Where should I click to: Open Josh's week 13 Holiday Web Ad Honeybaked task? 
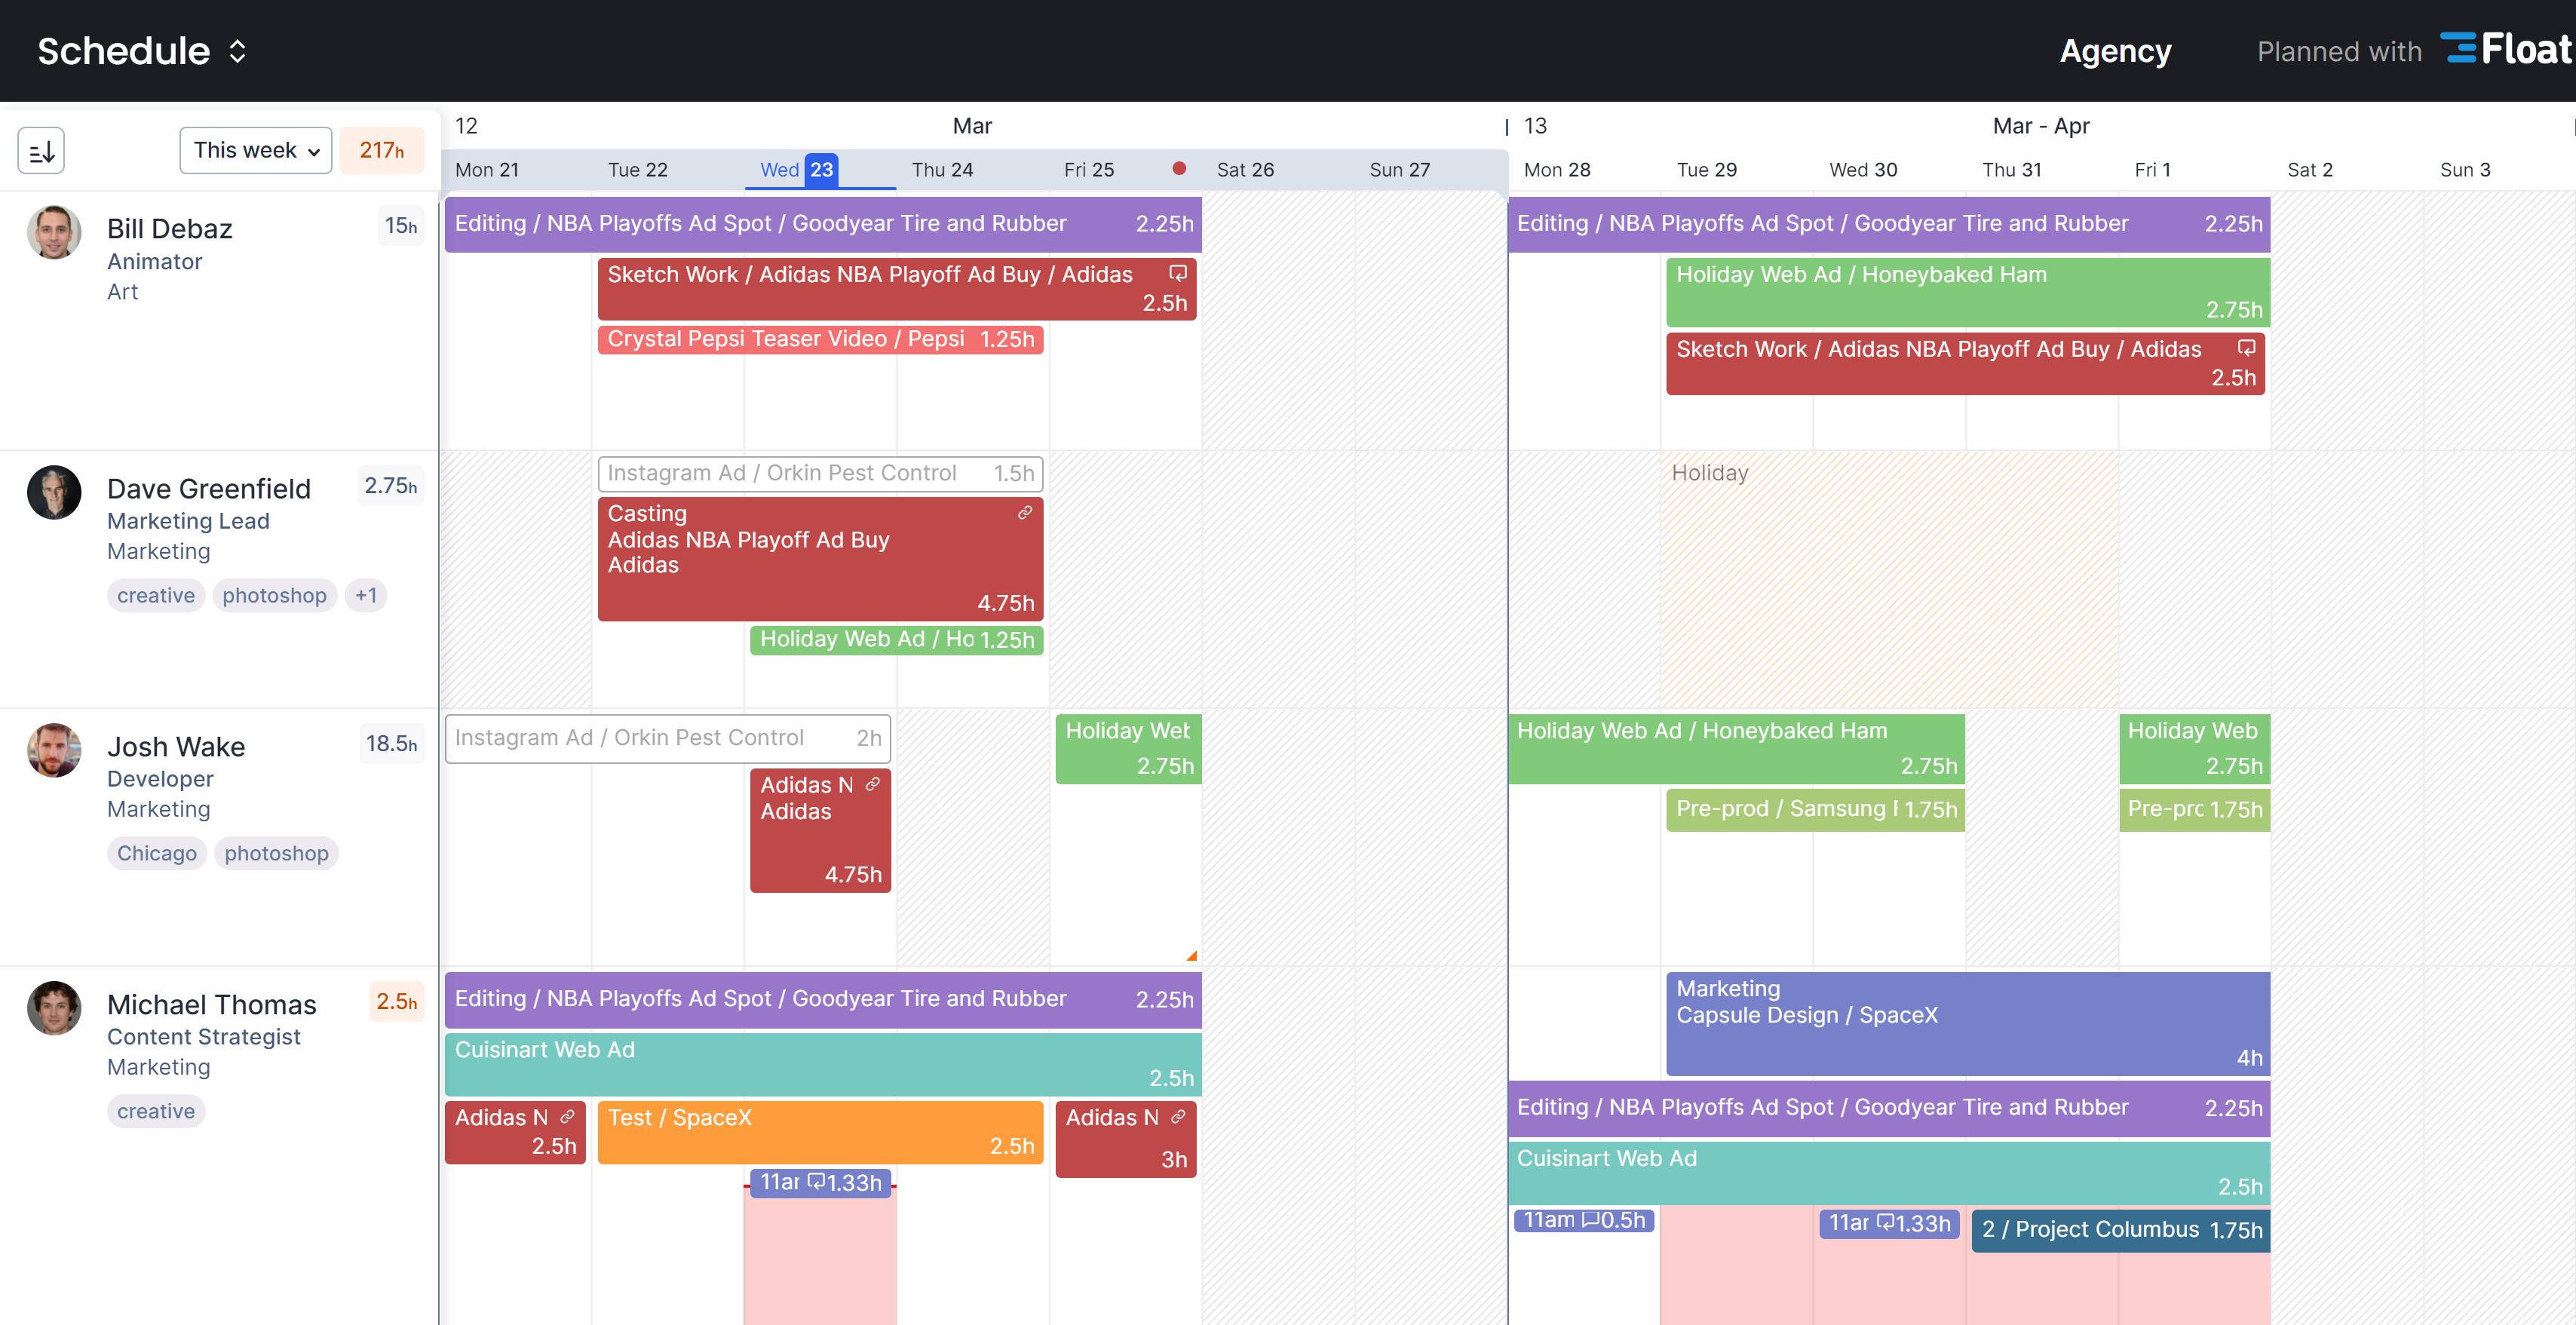pyautogui.click(x=1737, y=749)
